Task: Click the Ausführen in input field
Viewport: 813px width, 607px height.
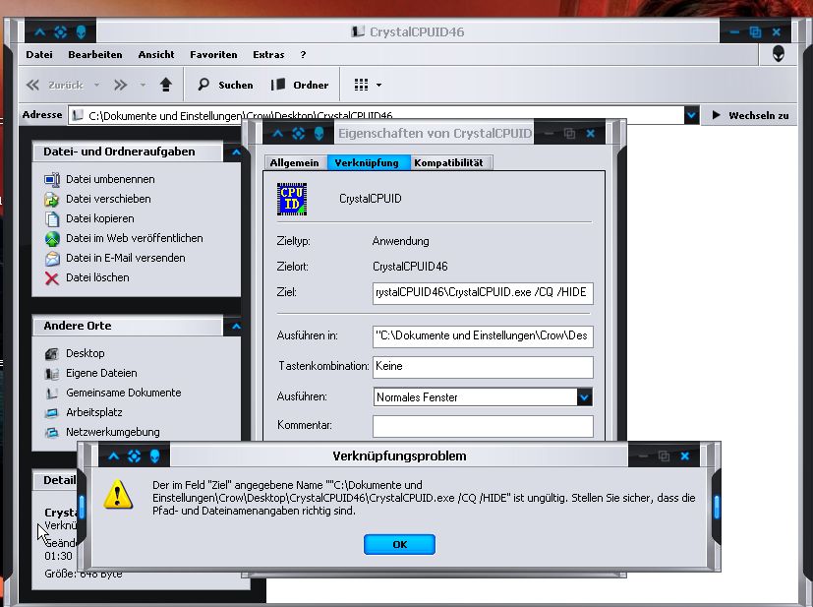Action: tap(483, 335)
